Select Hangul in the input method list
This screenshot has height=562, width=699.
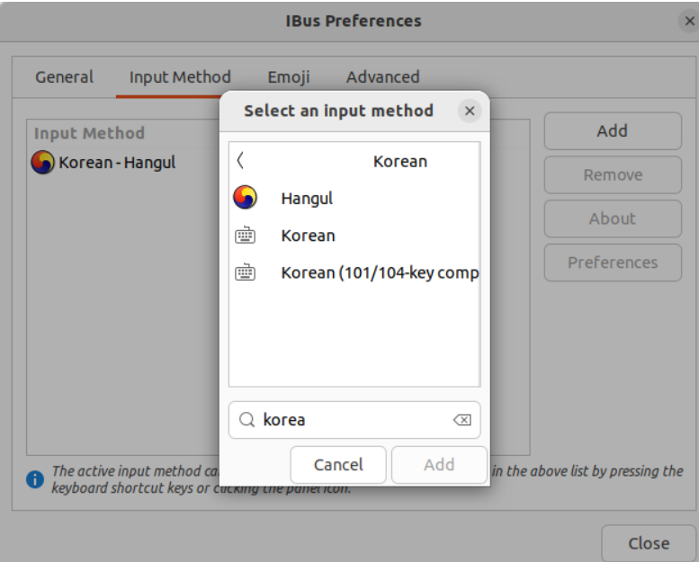click(354, 198)
